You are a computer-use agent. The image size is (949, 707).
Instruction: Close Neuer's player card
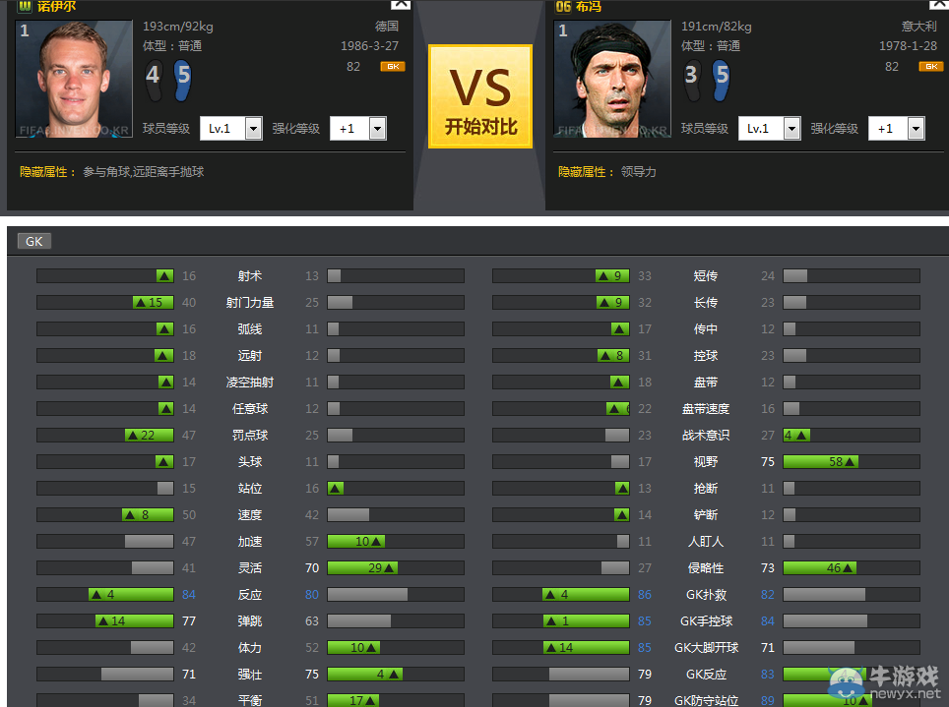[401, 5]
